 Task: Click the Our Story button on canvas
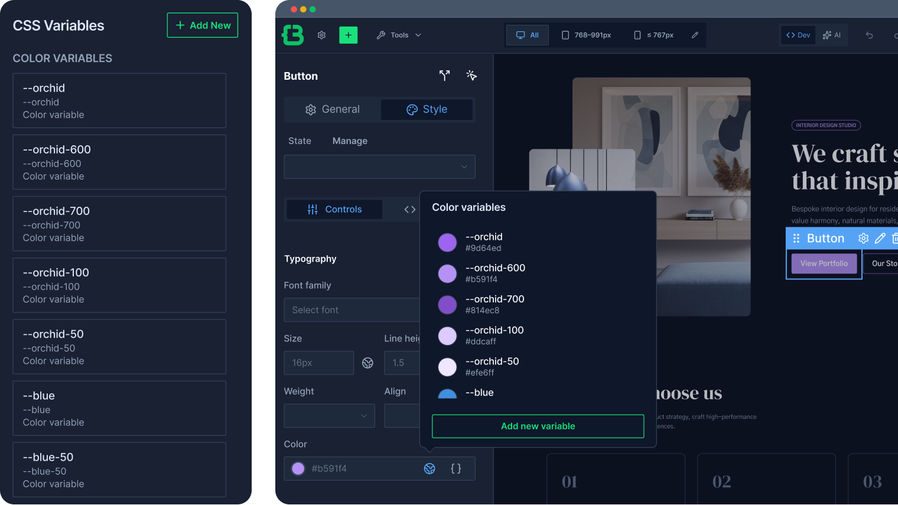coord(881,263)
